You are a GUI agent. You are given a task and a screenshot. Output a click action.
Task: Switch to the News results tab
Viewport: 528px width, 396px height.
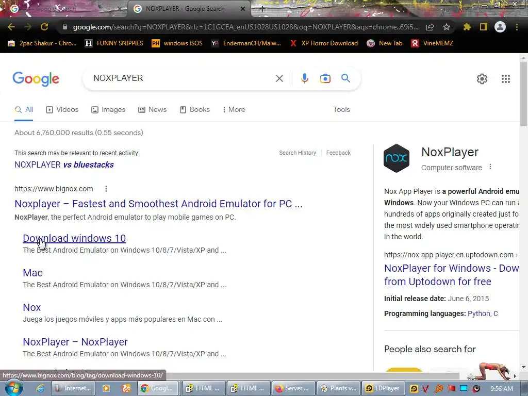pos(153,110)
